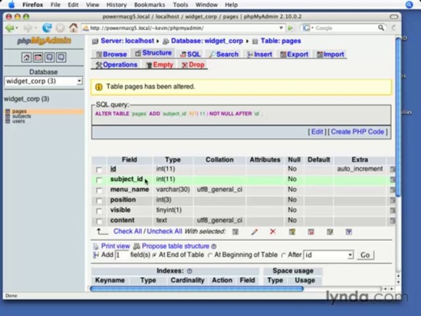Click the Check All link
421x316 pixels.
coord(128,231)
